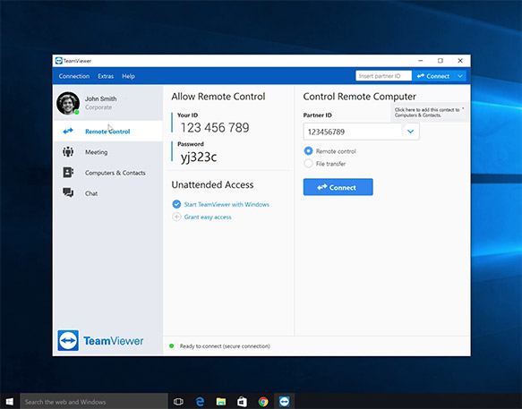
Task: Click the Meeting people icon in sidebar
Action: coord(68,152)
